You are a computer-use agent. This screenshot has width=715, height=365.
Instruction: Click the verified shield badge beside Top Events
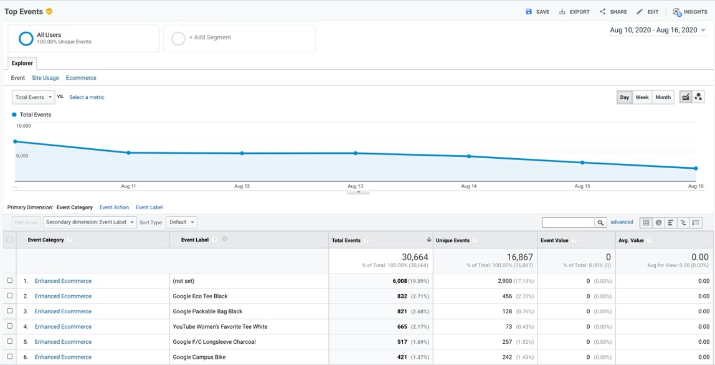click(49, 11)
